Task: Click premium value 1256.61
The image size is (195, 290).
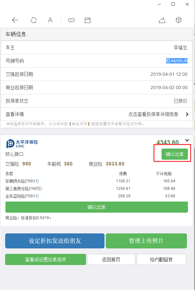Action: [123, 189]
